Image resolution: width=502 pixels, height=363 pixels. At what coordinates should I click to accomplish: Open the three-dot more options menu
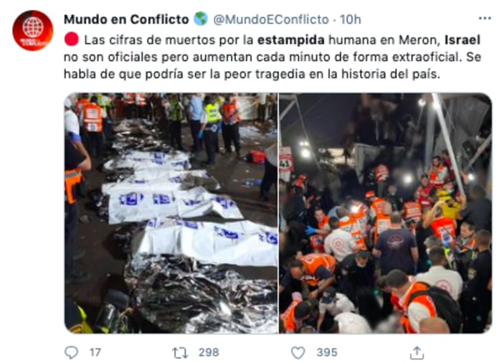[x=485, y=19]
